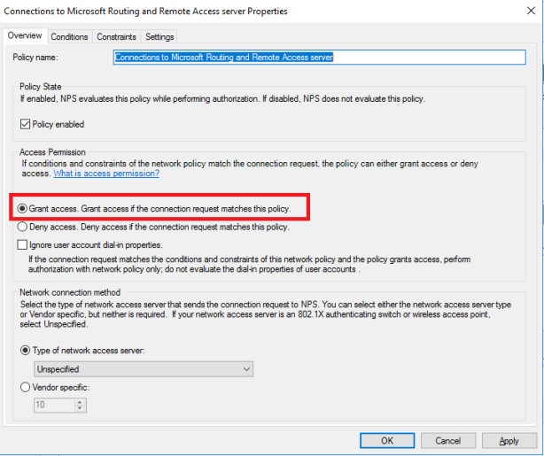The image size is (544, 456).
Task: Switch to the Overview tab
Action: (25, 35)
